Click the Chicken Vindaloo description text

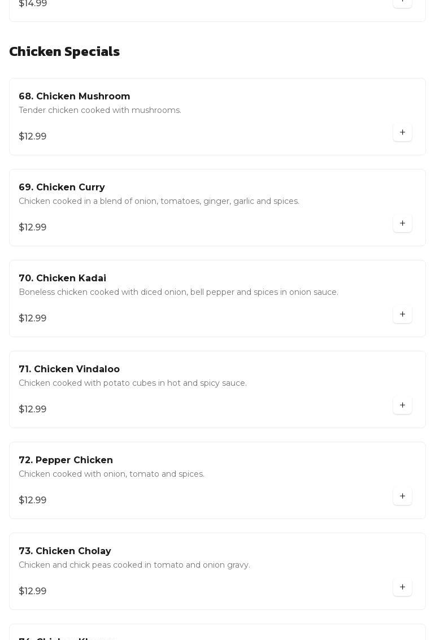[133, 383]
